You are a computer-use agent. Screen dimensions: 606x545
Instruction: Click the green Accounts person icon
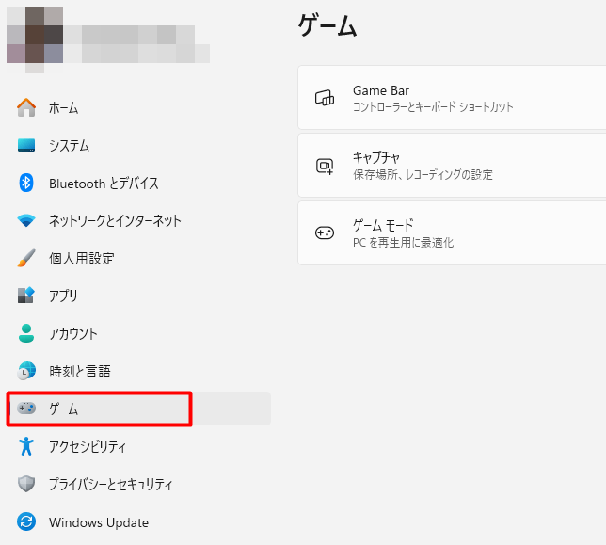pos(26,333)
